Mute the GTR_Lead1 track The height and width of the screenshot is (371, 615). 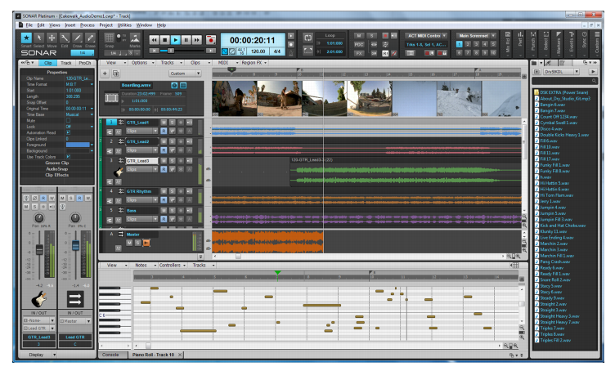pos(164,123)
